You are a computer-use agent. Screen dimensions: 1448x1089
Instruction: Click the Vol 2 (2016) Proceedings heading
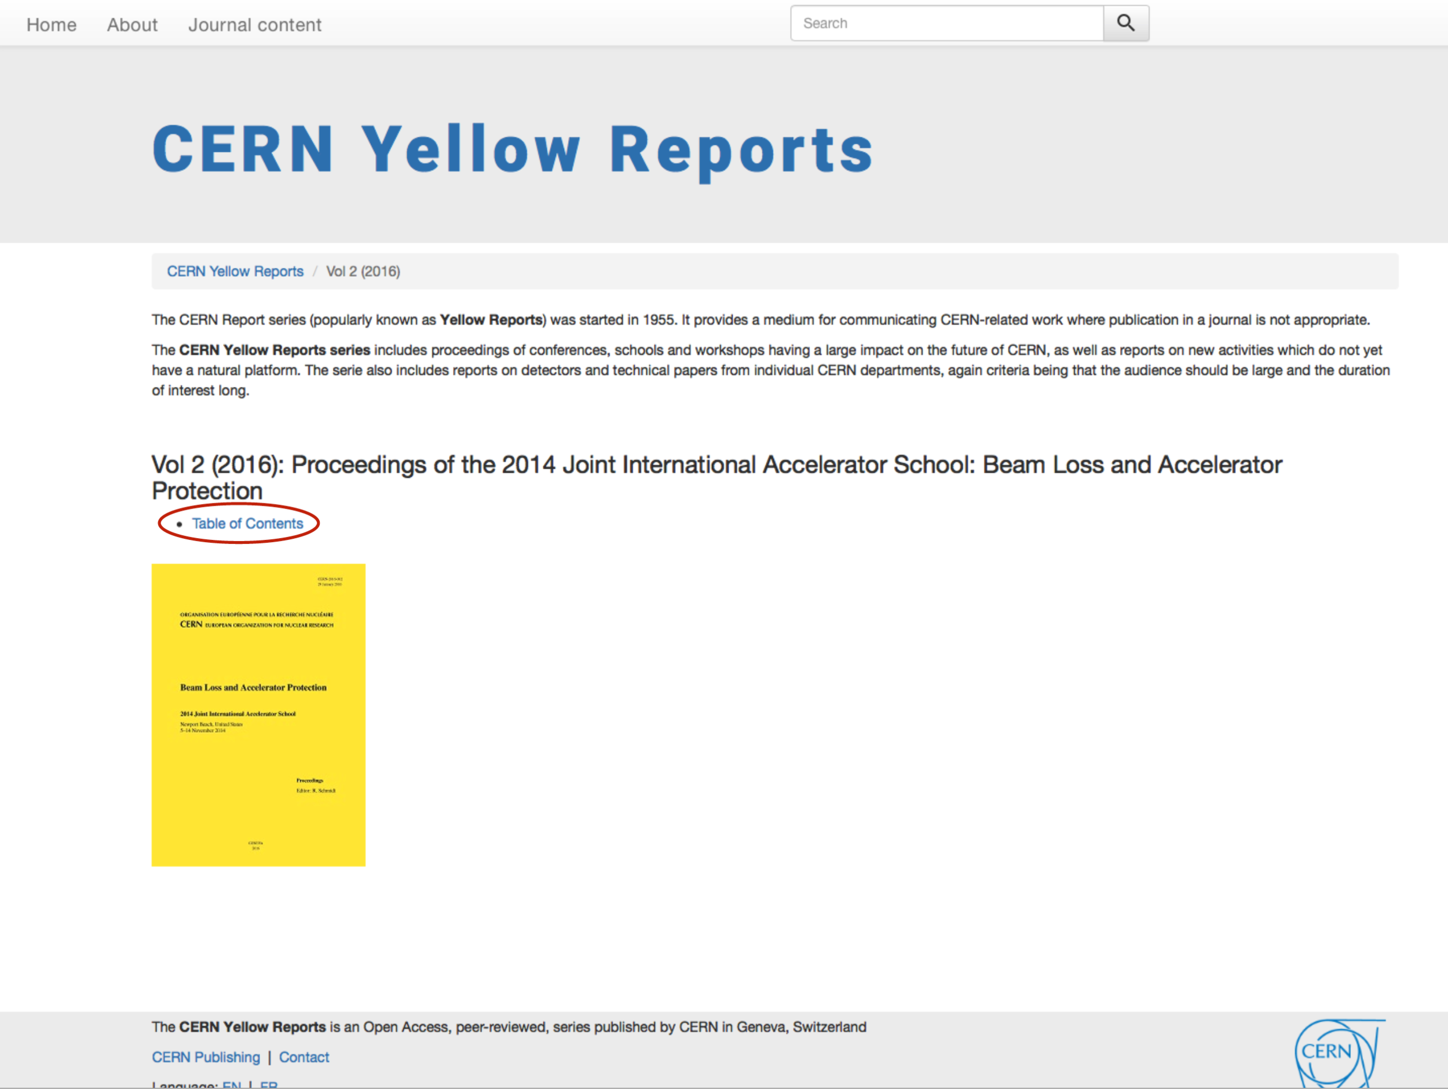click(x=716, y=477)
